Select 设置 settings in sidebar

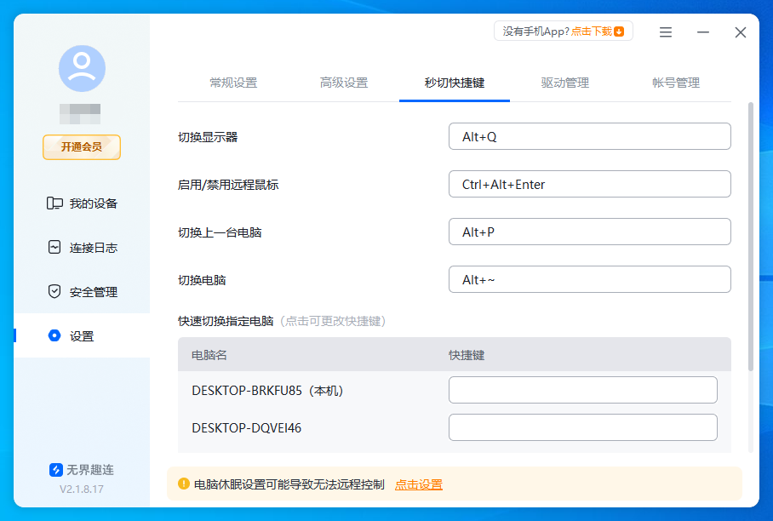click(81, 335)
